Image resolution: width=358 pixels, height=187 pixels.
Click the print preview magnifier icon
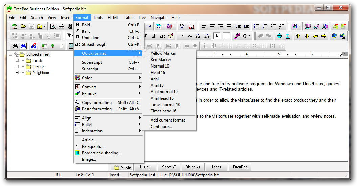[x=53, y=26]
